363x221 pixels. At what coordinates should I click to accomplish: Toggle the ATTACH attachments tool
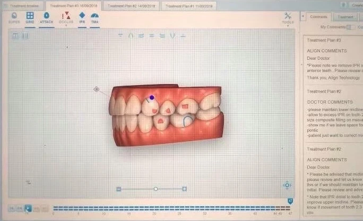coord(46,17)
